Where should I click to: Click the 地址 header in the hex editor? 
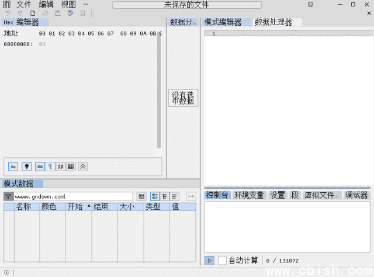(11, 33)
